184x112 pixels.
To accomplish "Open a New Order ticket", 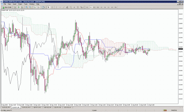I will (x=7, y=7).
